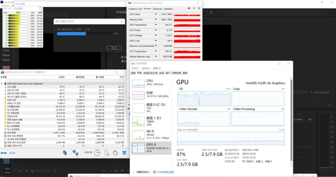
Task: Click the Video Decode engine graph
Action: tap(203, 119)
